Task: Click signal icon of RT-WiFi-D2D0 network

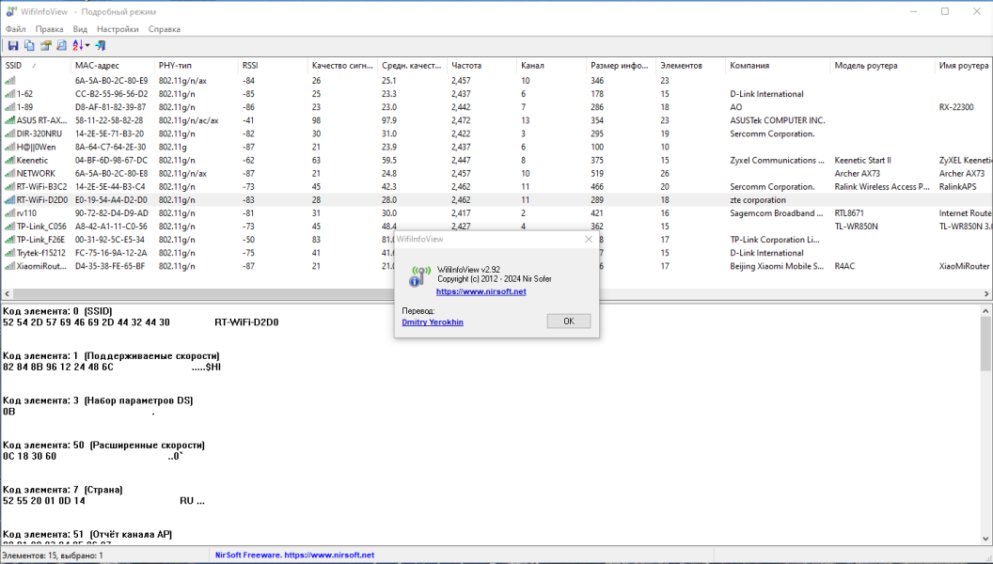Action: coord(9,200)
